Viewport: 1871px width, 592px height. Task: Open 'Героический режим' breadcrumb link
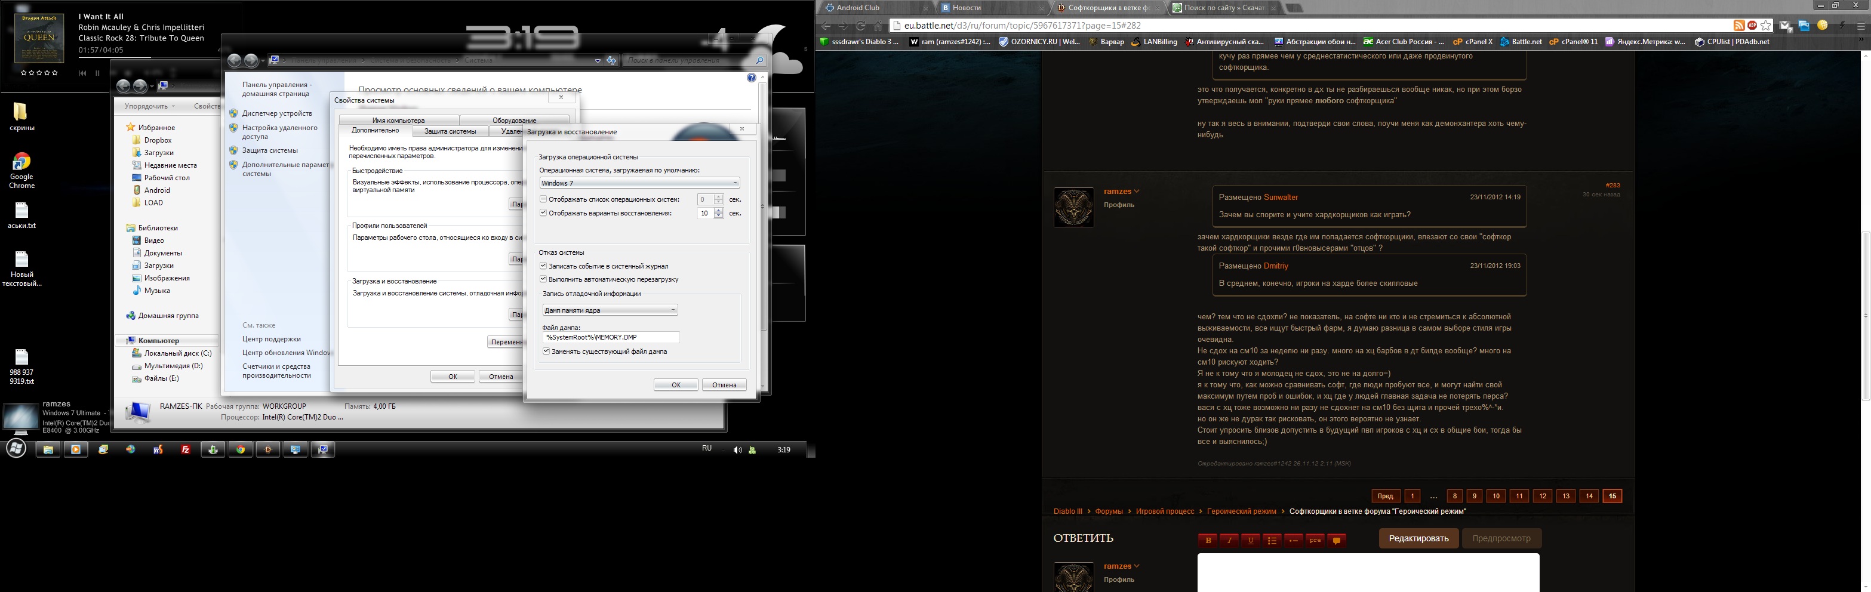click(x=1241, y=511)
